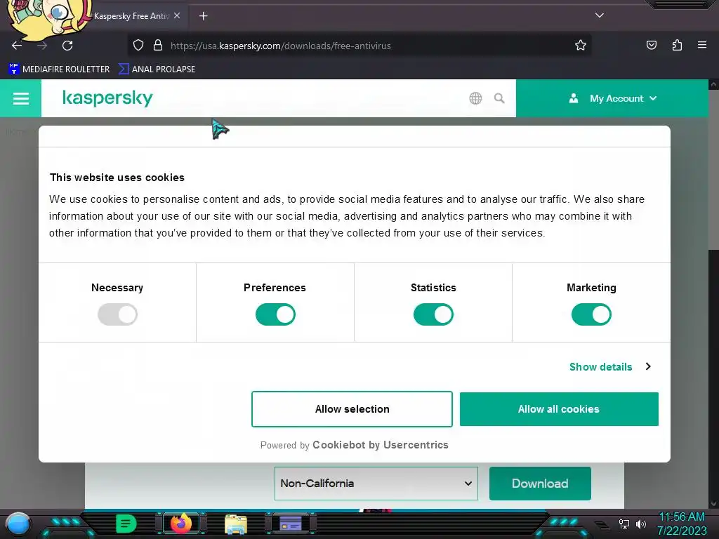Open browser extensions puzzle icon
The height and width of the screenshot is (539, 719).
tap(677, 45)
